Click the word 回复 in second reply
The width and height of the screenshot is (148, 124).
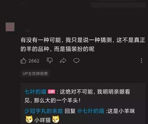(70, 111)
